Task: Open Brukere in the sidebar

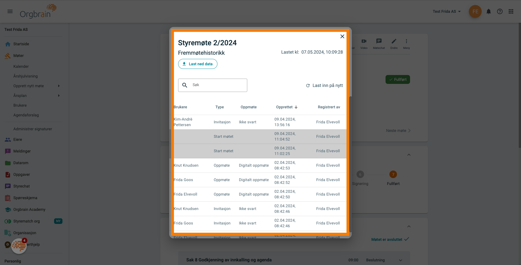Action: point(20,105)
